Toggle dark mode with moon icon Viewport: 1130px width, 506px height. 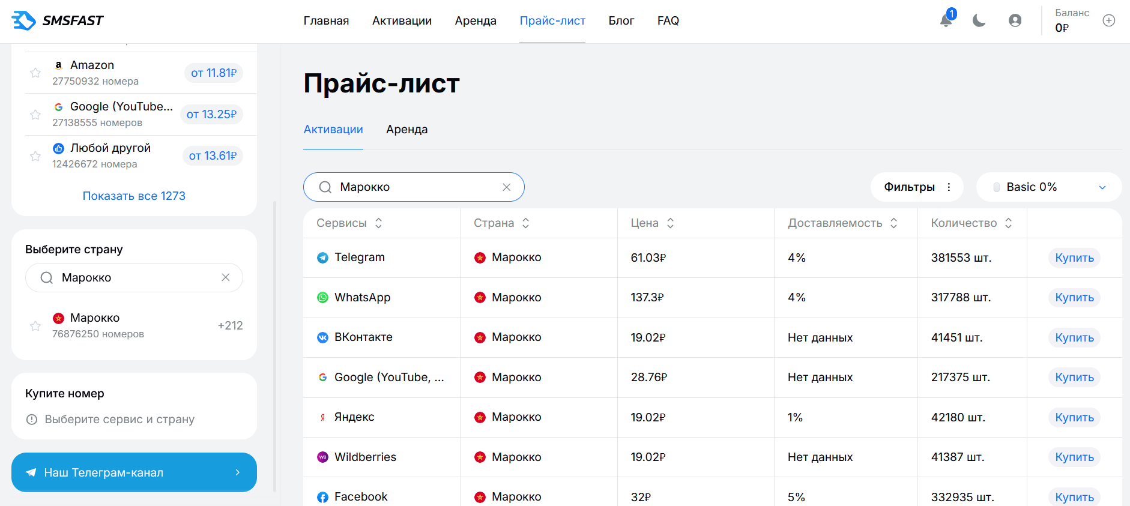979,20
